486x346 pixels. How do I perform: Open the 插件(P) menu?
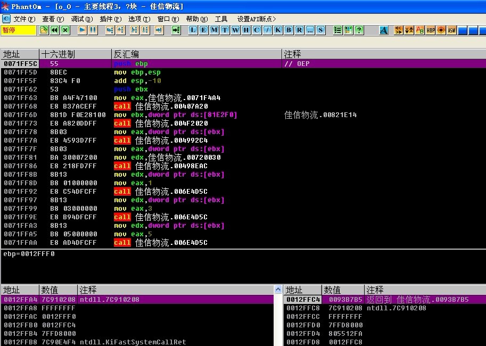111,19
